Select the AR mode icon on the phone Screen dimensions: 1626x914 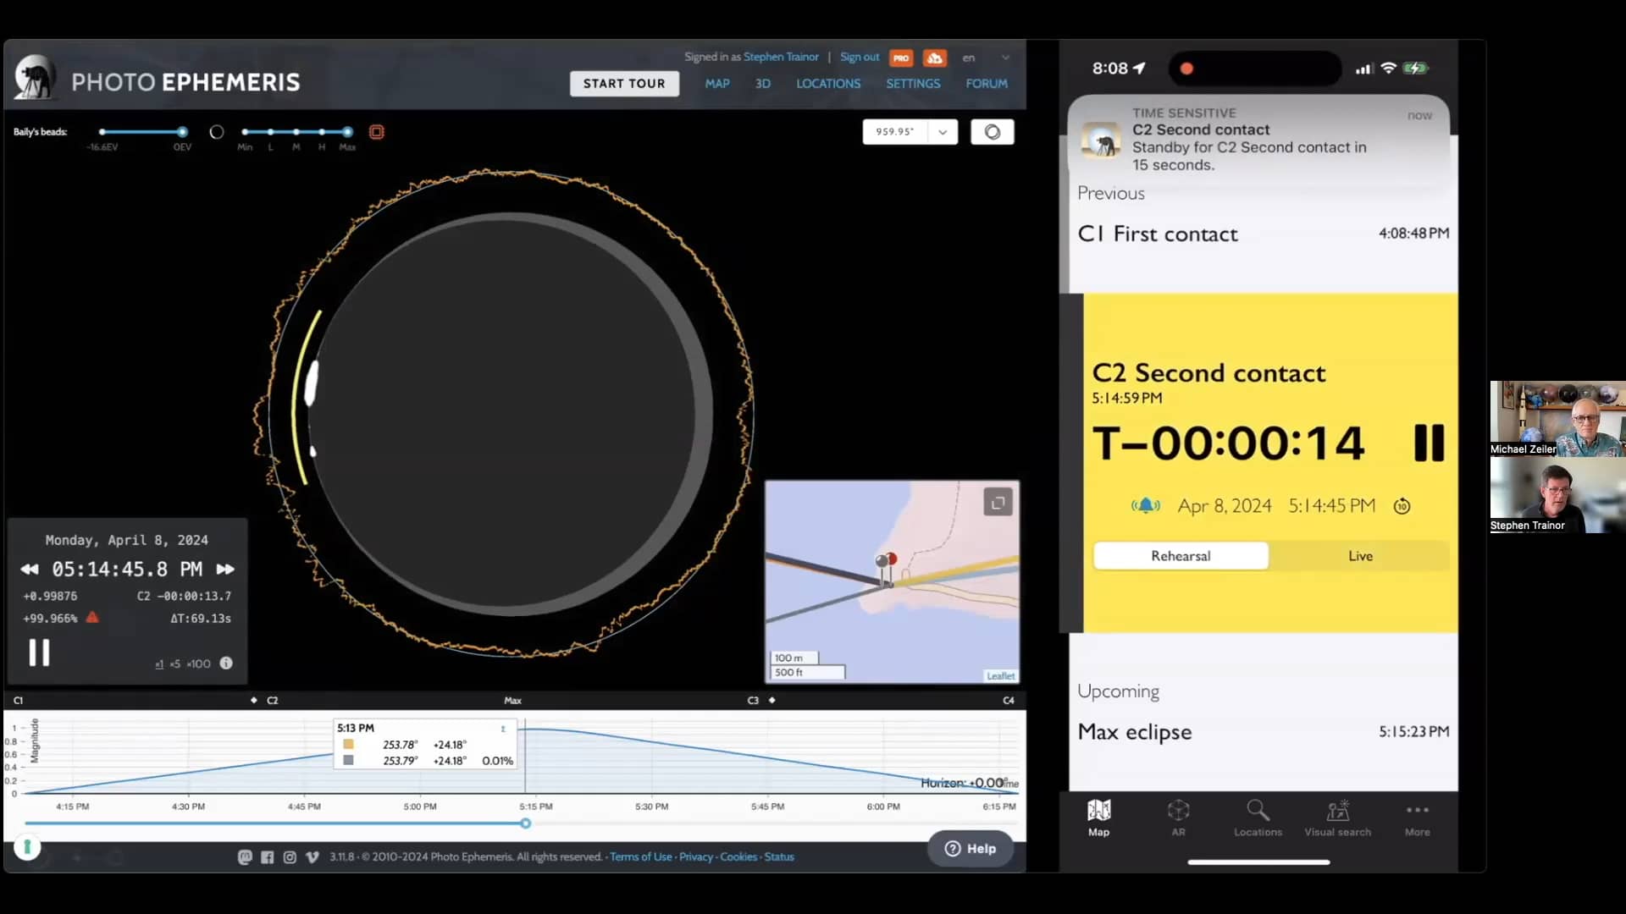click(1178, 817)
